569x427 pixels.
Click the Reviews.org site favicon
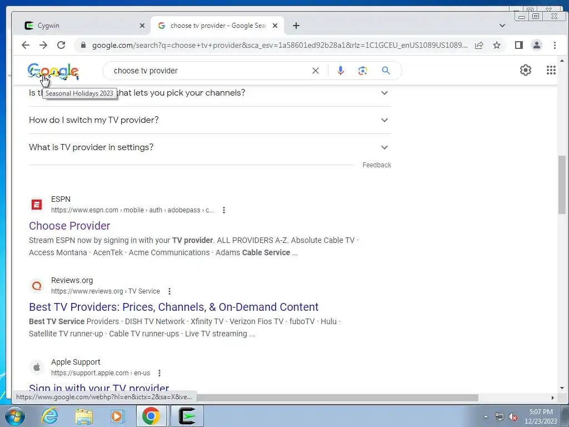tap(37, 286)
